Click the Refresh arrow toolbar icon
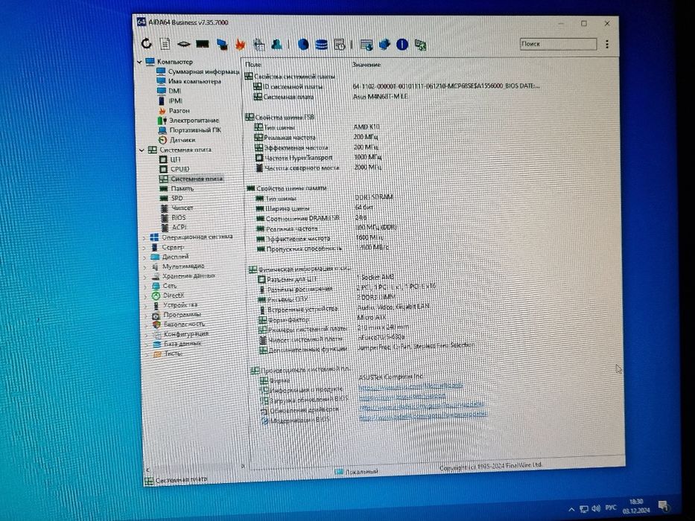 146,43
